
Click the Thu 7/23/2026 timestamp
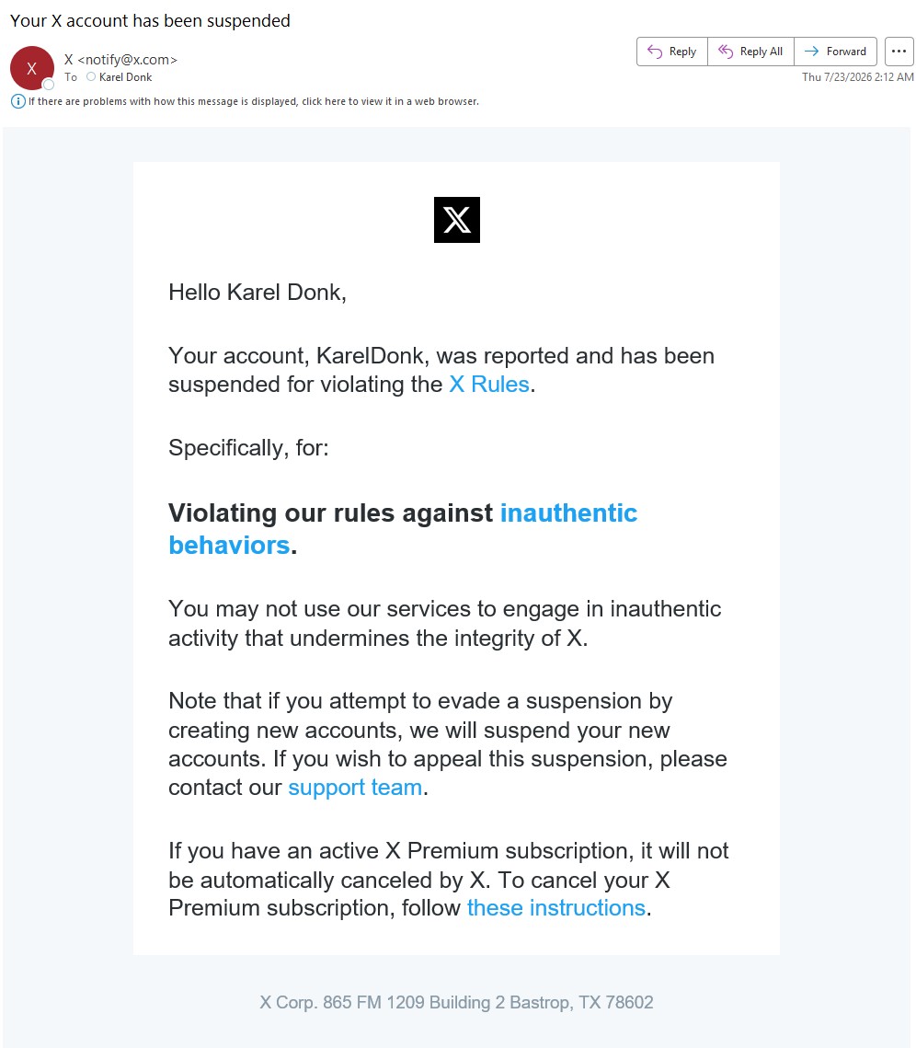857,77
